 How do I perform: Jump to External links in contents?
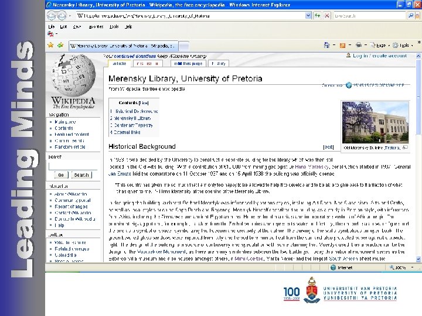[125, 132]
